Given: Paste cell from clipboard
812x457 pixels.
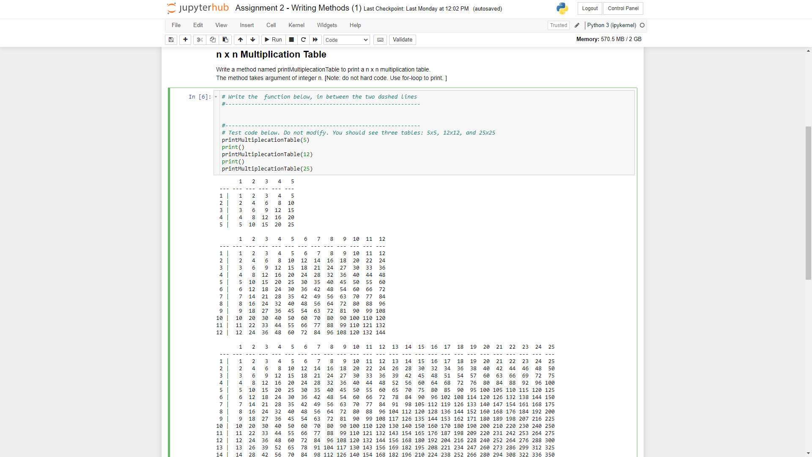Looking at the screenshot, I should pos(225,39).
